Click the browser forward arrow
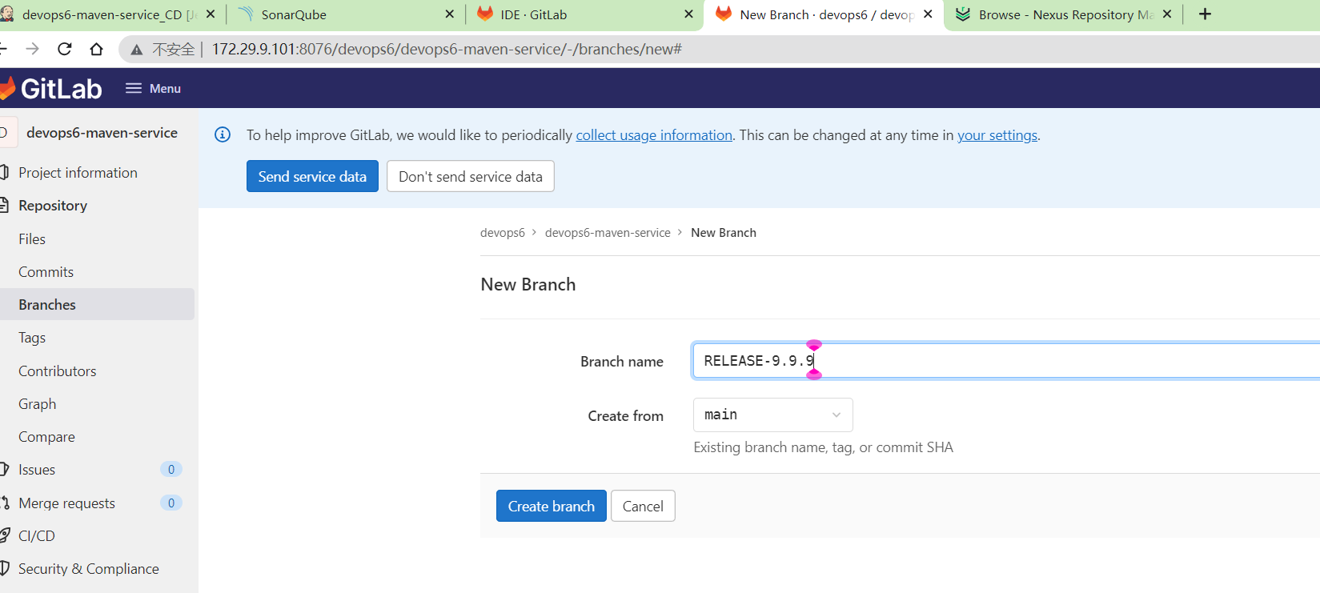Image resolution: width=1320 pixels, height=593 pixels. (32, 49)
